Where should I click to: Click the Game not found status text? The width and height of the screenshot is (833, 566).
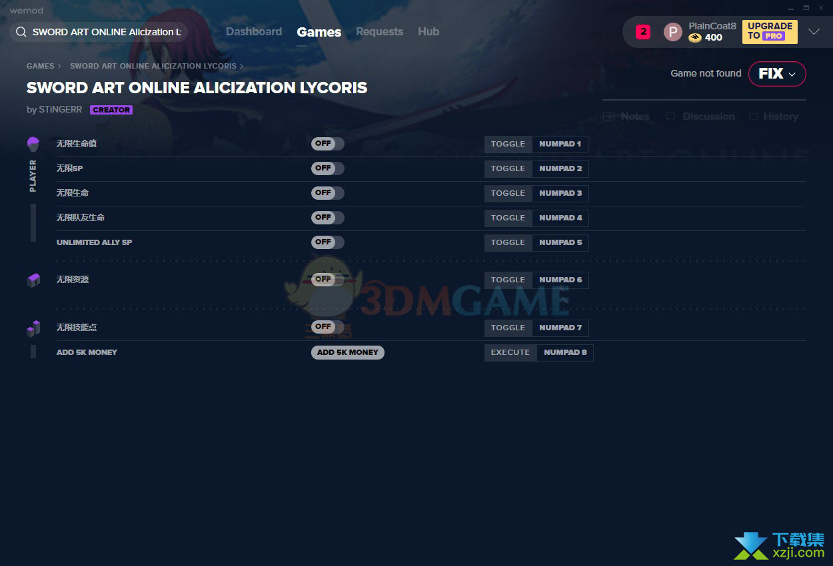(x=706, y=74)
